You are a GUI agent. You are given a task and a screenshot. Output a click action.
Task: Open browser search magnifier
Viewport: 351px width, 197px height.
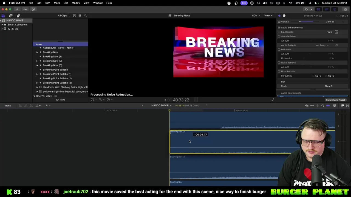pyautogui.click(x=85, y=16)
